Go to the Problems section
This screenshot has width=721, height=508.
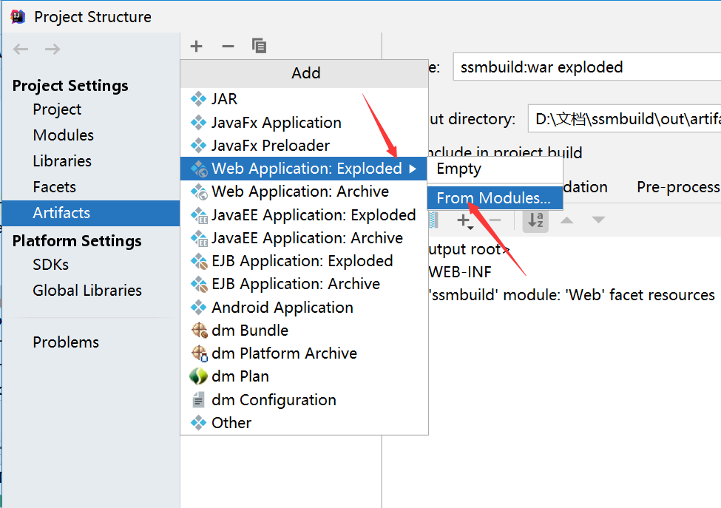[x=65, y=342]
